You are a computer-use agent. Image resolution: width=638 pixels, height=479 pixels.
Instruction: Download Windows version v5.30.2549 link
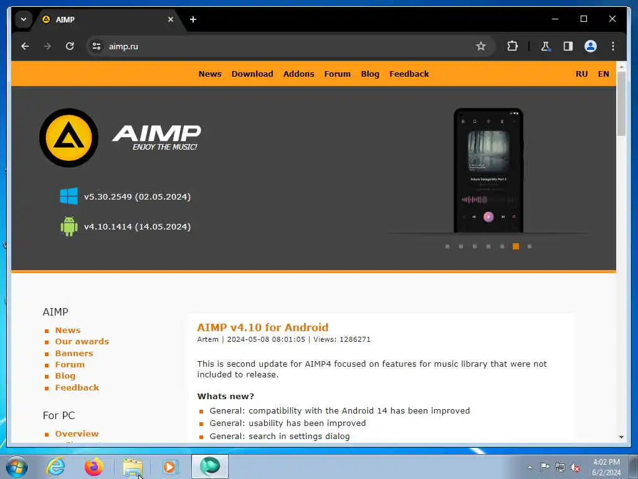pos(137,196)
